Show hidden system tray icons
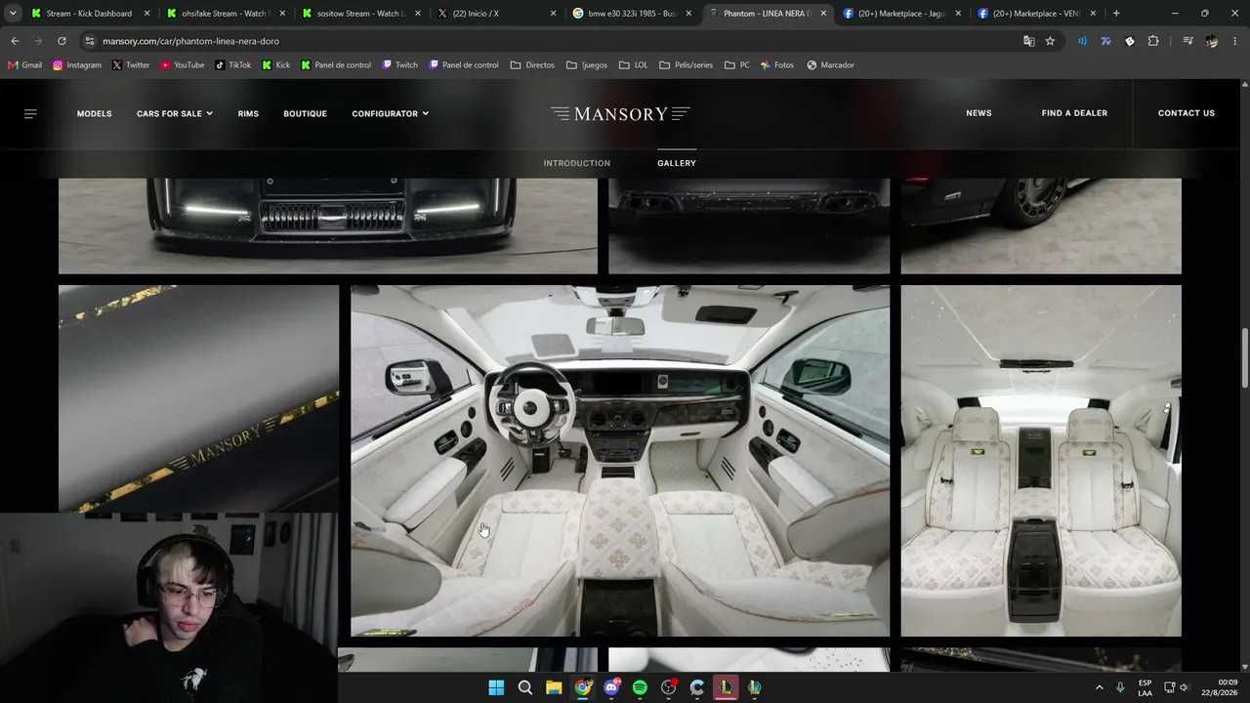The image size is (1250, 703). click(1100, 687)
